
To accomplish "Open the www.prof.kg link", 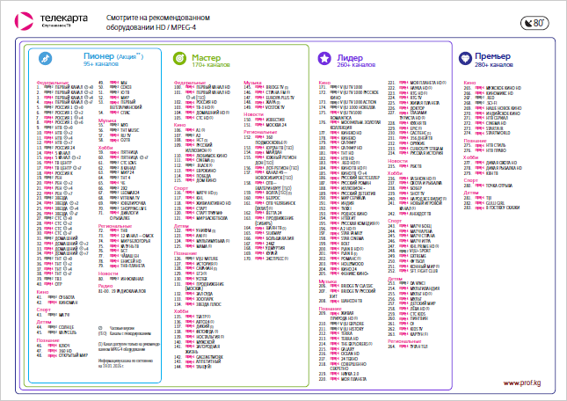I will (x=522, y=383).
